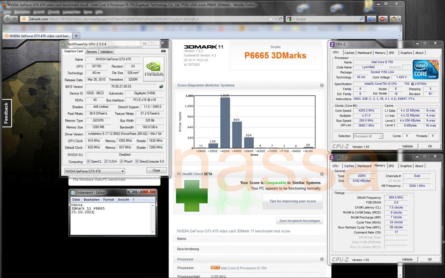Open the Ansicht menu in Editor
This screenshot has width=445, height=278.
pyautogui.click(x=123, y=200)
